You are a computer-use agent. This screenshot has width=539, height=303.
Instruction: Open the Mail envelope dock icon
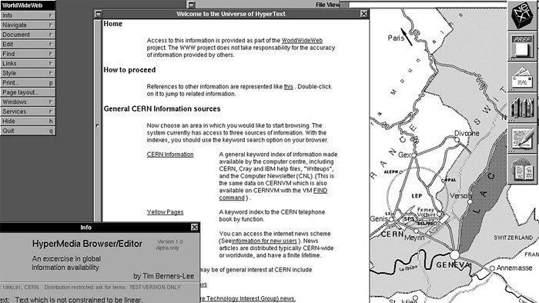pyautogui.click(x=523, y=77)
